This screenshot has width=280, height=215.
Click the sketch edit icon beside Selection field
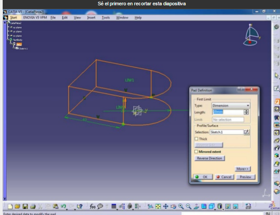246,132
